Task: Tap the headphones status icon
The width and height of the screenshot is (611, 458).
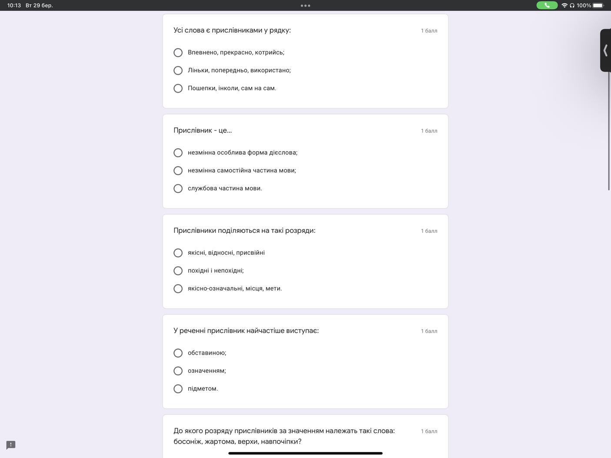Action: tap(572, 5)
